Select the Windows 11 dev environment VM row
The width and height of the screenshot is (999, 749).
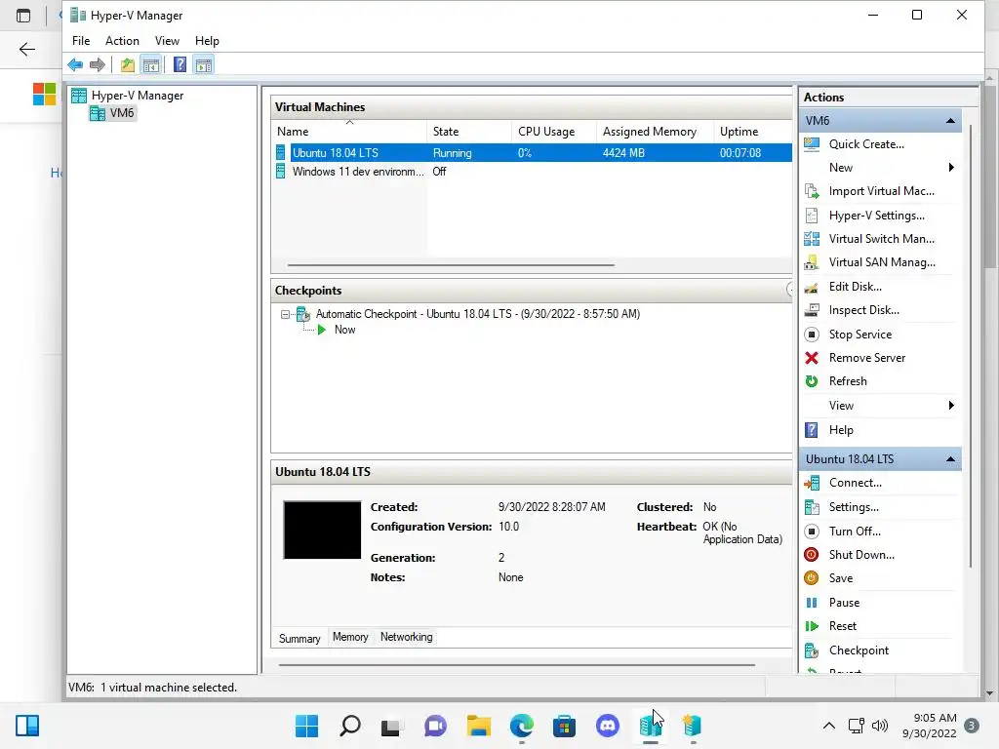(532, 172)
